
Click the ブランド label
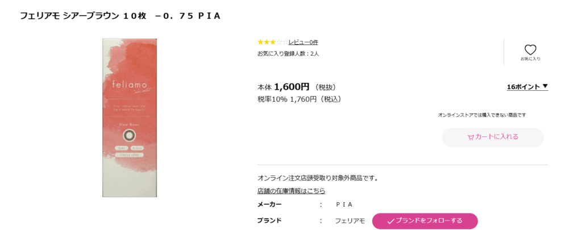click(x=269, y=220)
